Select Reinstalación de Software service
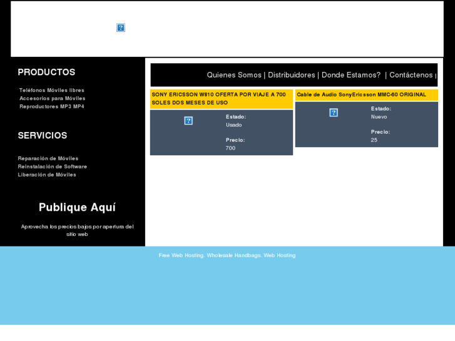 [x=52, y=166]
